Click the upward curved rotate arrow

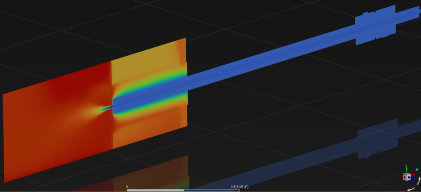click(x=418, y=181)
